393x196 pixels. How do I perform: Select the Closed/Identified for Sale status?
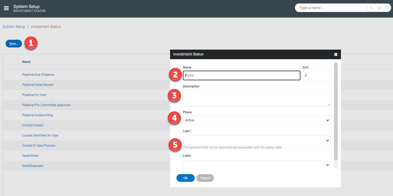tap(40, 135)
